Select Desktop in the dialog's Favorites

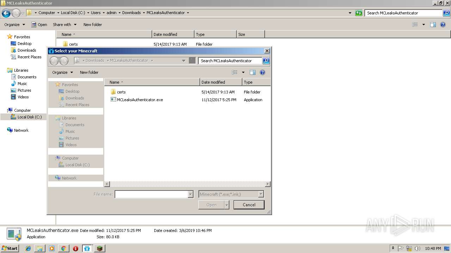pyautogui.click(x=72, y=91)
